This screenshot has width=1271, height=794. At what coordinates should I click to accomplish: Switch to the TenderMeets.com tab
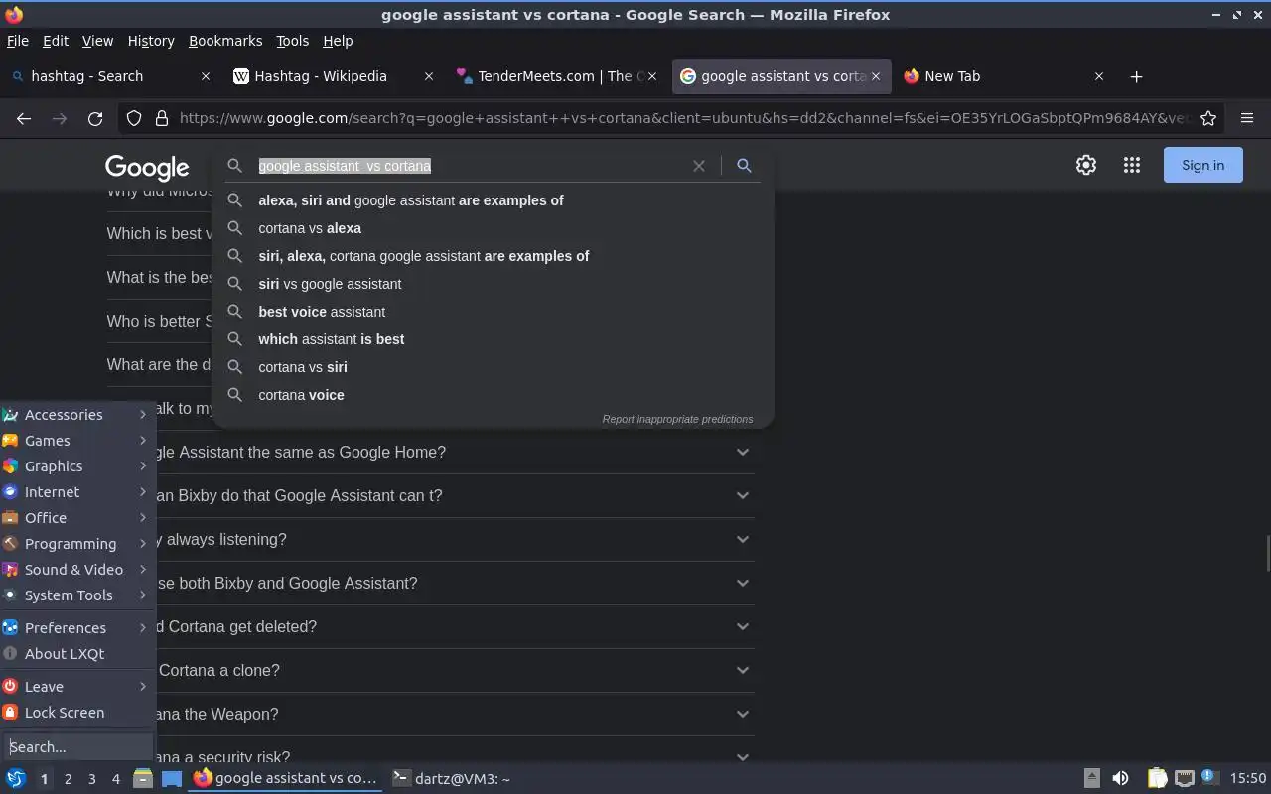pos(556,76)
